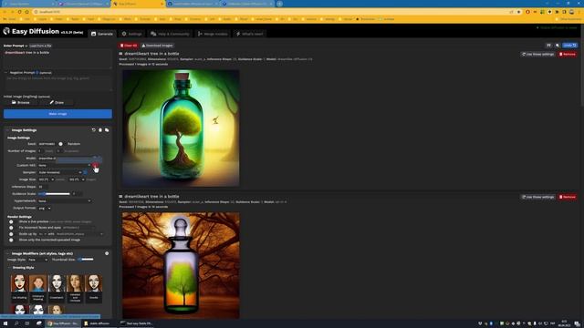The height and width of the screenshot is (328, 584).
Task: Open the image width dropdown
Action: coord(47,179)
